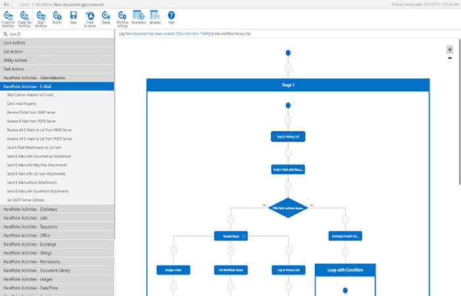Screen dimensions: 461x296
Task: Select the Exchange Create Ca... node
Action: (345, 236)
